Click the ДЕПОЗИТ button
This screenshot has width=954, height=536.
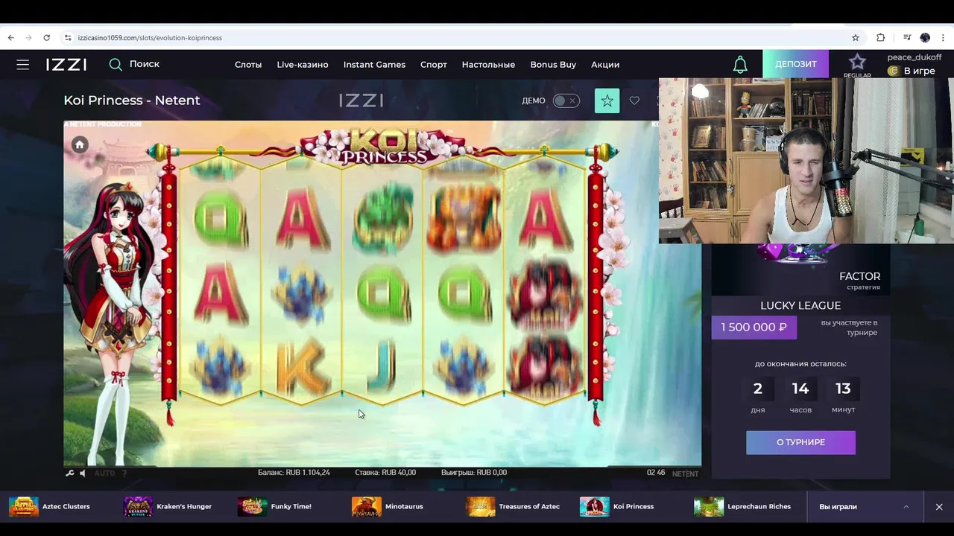(x=796, y=64)
